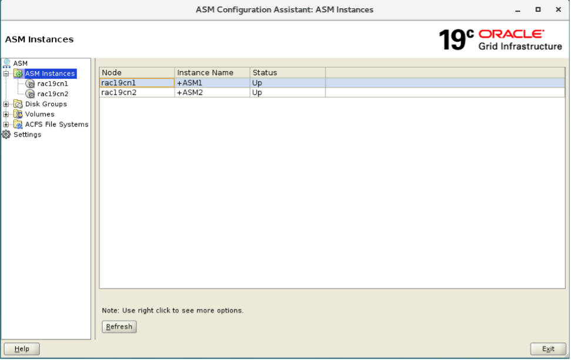Click the Status column header
This screenshot has height=360, width=571.
pos(288,73)
